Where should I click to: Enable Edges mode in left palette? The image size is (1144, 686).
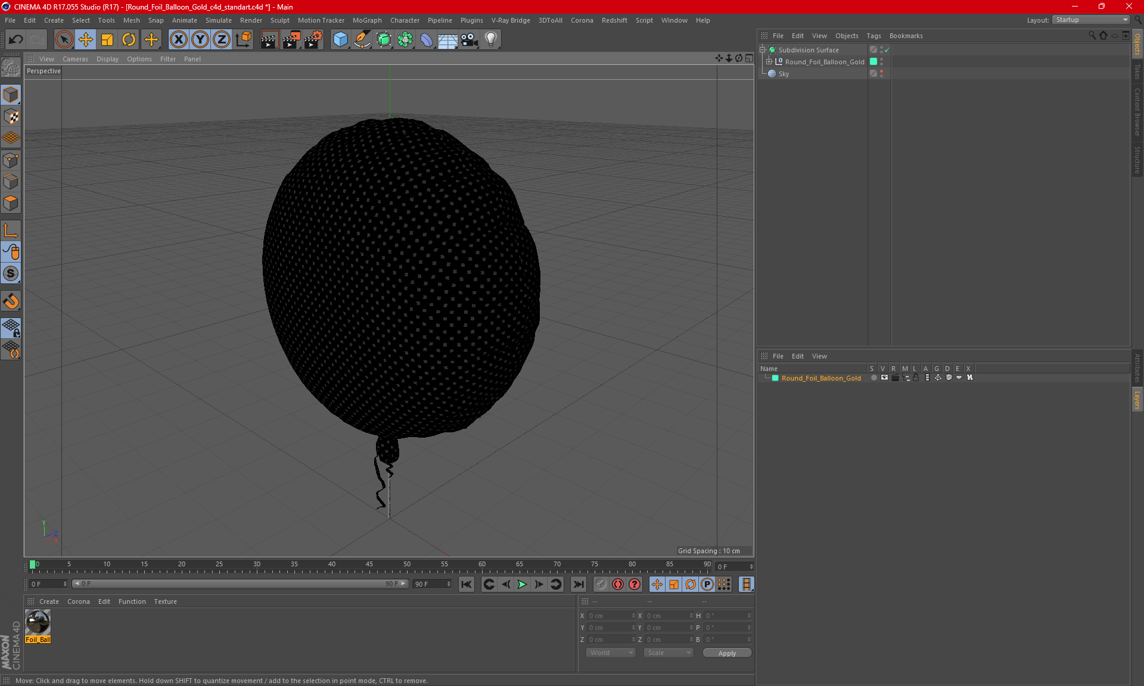(11, 182)
